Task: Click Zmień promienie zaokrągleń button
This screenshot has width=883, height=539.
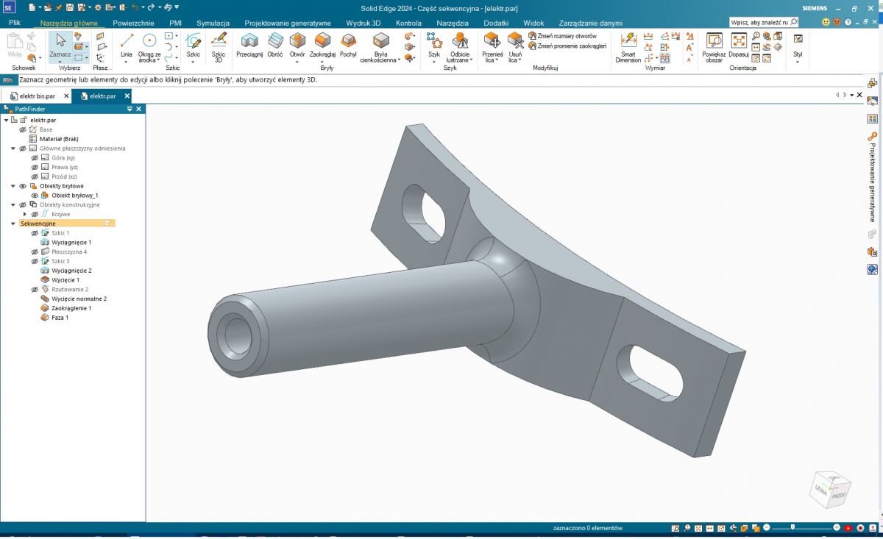Action: (x=567, y=46)
